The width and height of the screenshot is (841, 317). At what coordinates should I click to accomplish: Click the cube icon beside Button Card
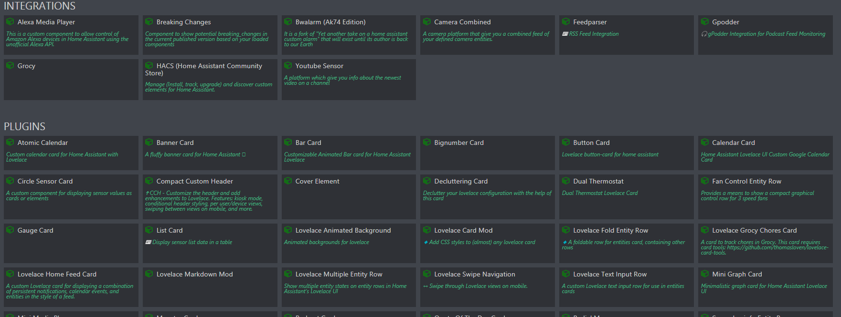(x=566, y=142)
